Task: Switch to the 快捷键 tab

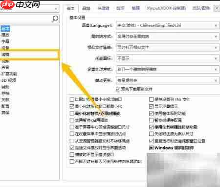Action: click(x=103, y=8)
